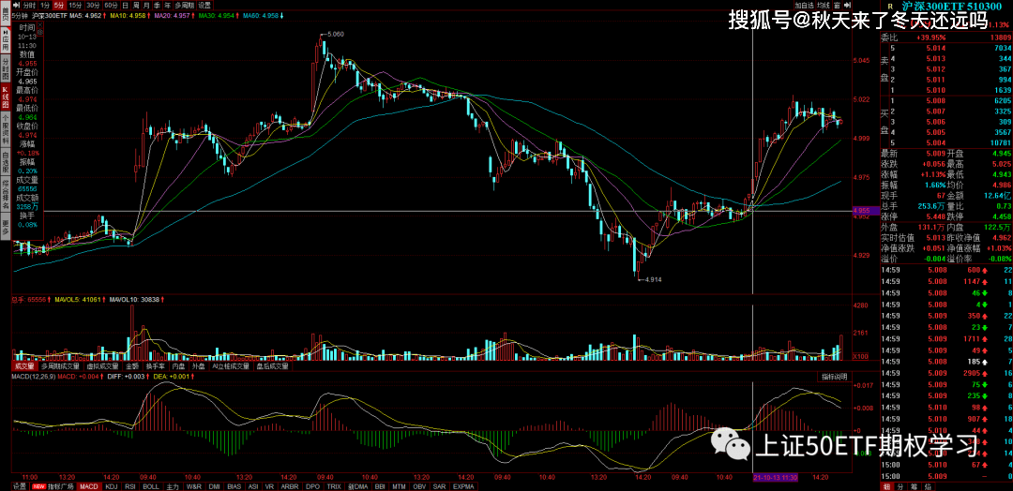Select the BOLL indicator tab
Image resolution: width=1013 pixels, height=491 pixels.
(x=151, y=486)
